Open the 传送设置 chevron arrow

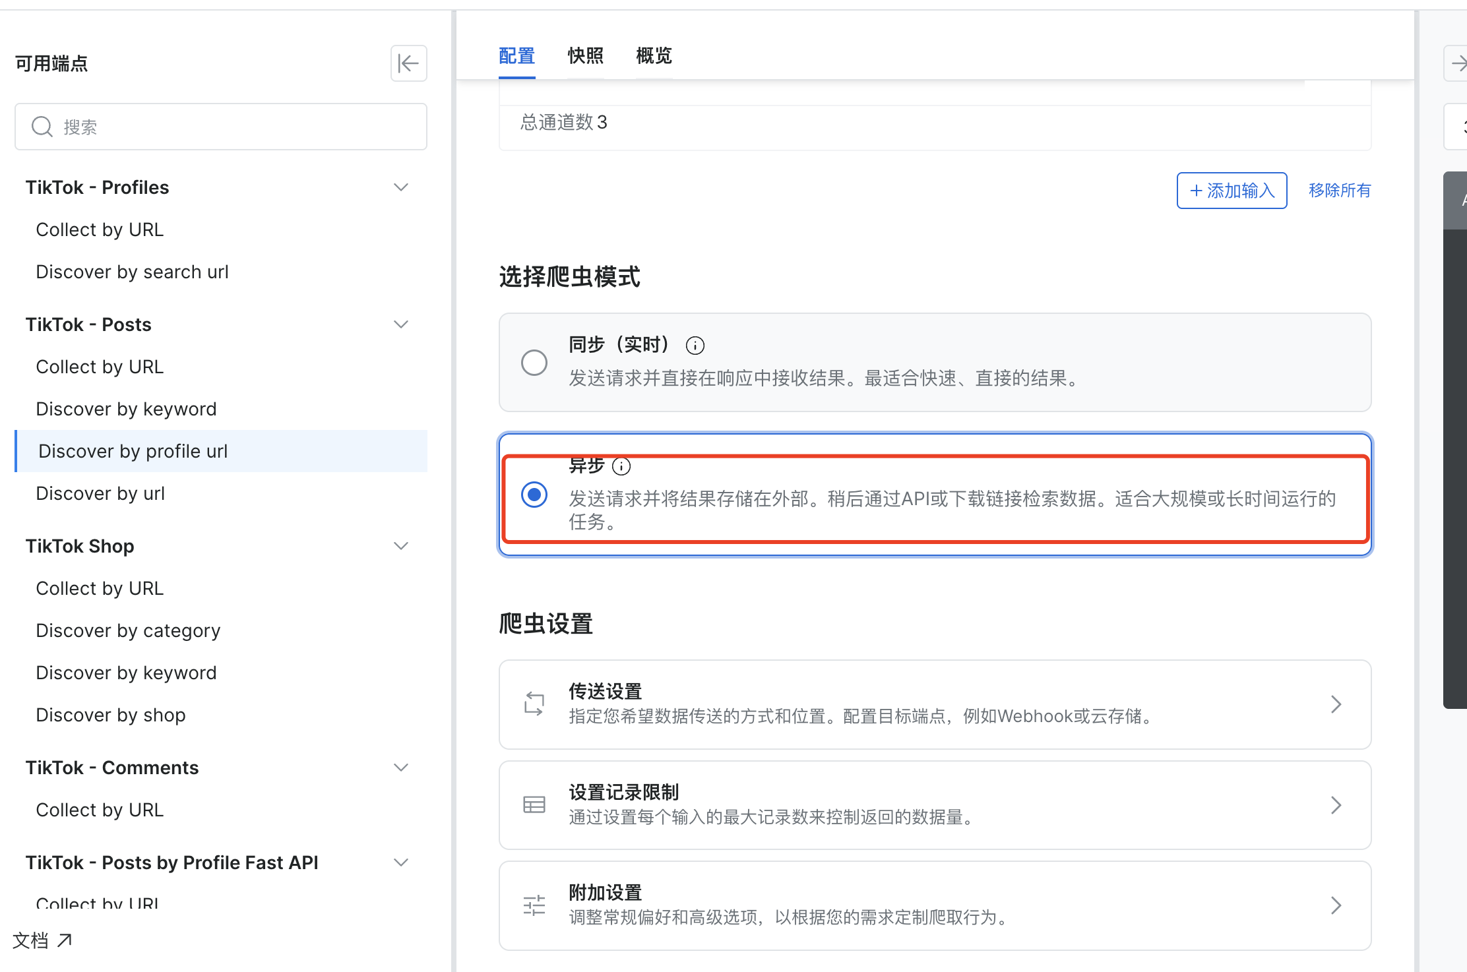(x=1336, y=704)
